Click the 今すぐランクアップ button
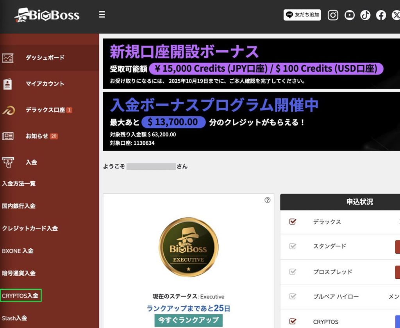The height and width of the screenshot is (328, 400). (x=188, y=320)
